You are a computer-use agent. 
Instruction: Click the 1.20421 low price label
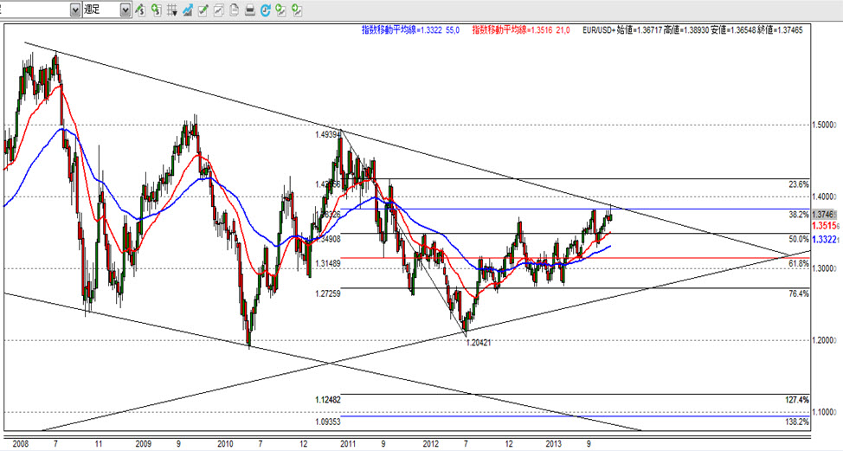tap(479, 343)
